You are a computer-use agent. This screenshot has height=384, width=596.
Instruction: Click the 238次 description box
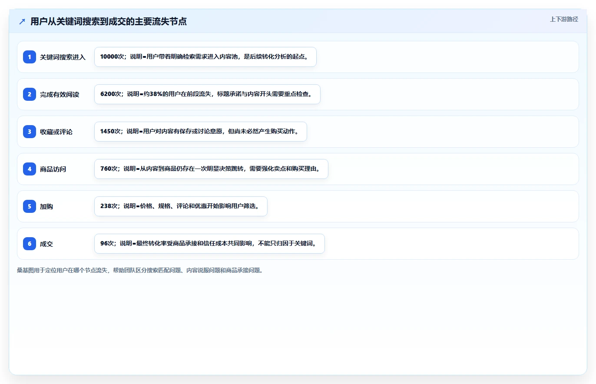(x=181, y=206)
